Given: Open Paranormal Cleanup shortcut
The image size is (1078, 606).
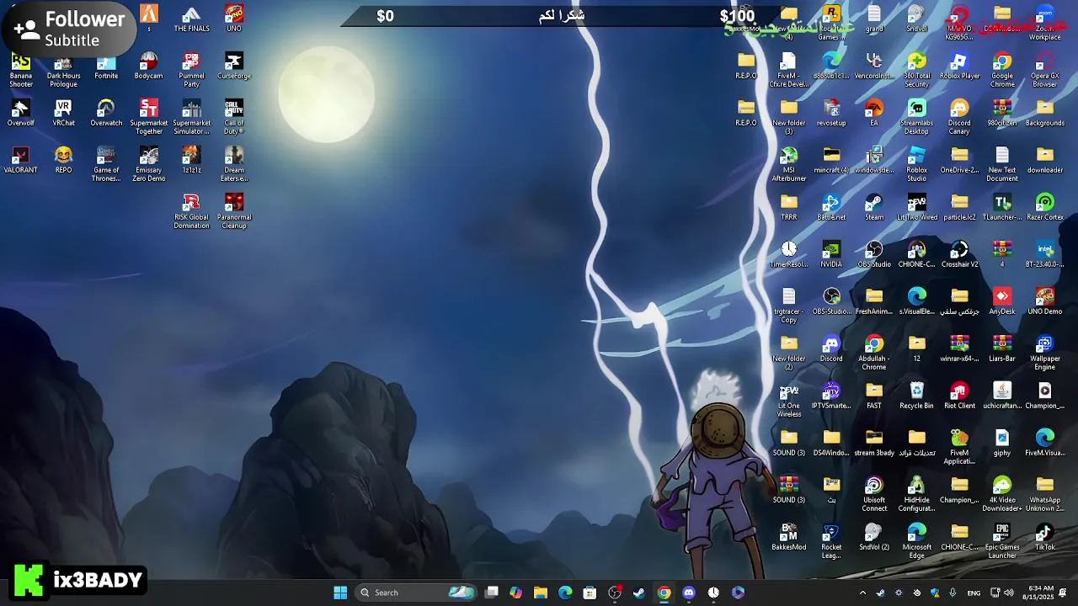Looking at the screenshot, I should (x=234, y=212).
